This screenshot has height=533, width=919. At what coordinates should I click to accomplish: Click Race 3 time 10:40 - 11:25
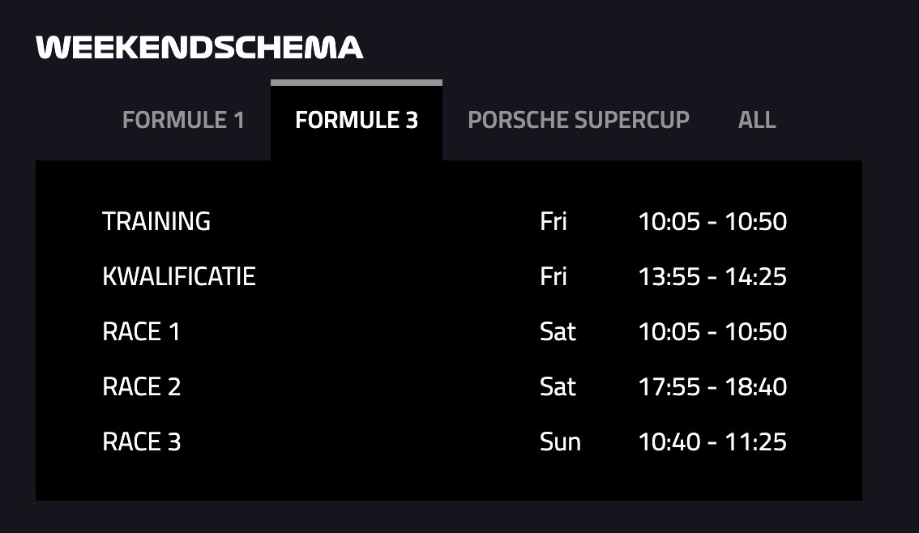[x=712, y=441]
